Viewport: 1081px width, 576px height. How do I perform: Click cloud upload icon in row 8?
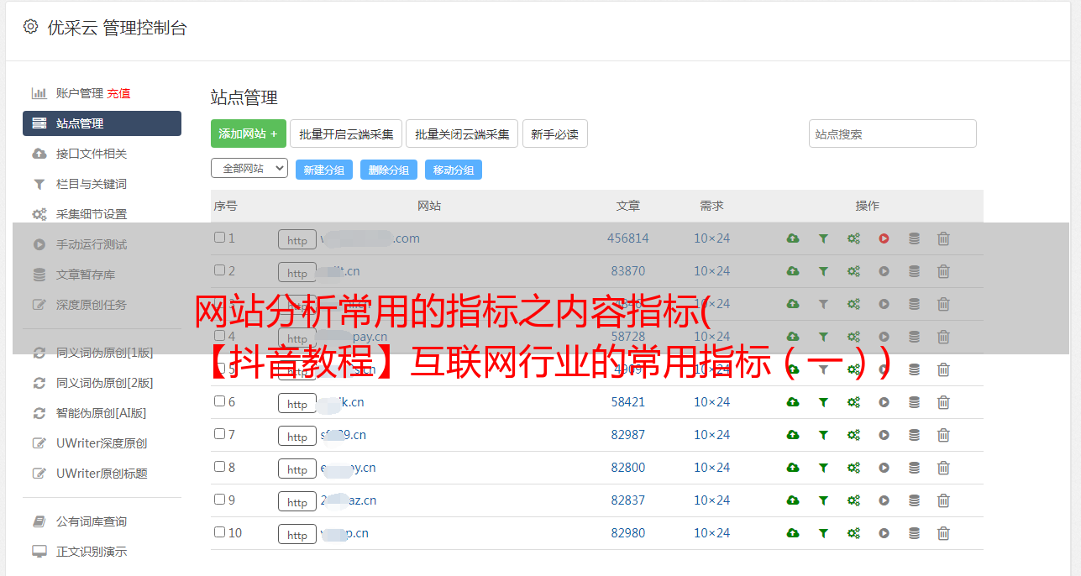click(793, 468)
